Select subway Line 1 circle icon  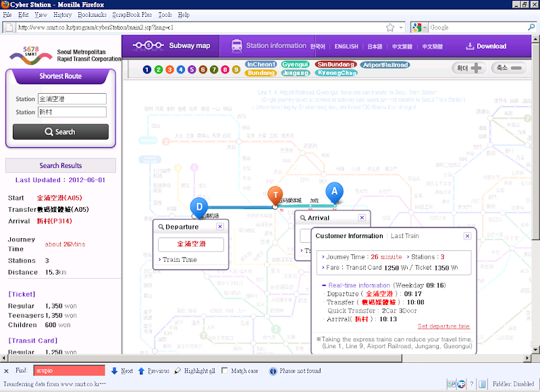tap(147, 69)
